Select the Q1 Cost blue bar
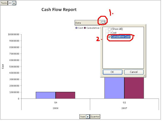The image size is (162, 121). [115, 88]
